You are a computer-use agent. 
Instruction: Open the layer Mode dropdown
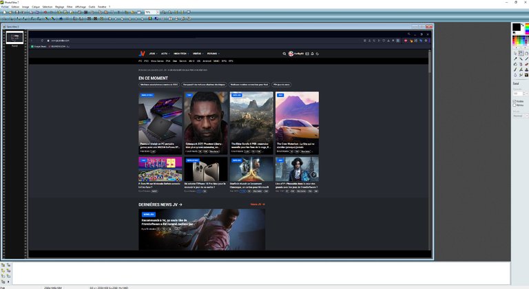point(520,116)
